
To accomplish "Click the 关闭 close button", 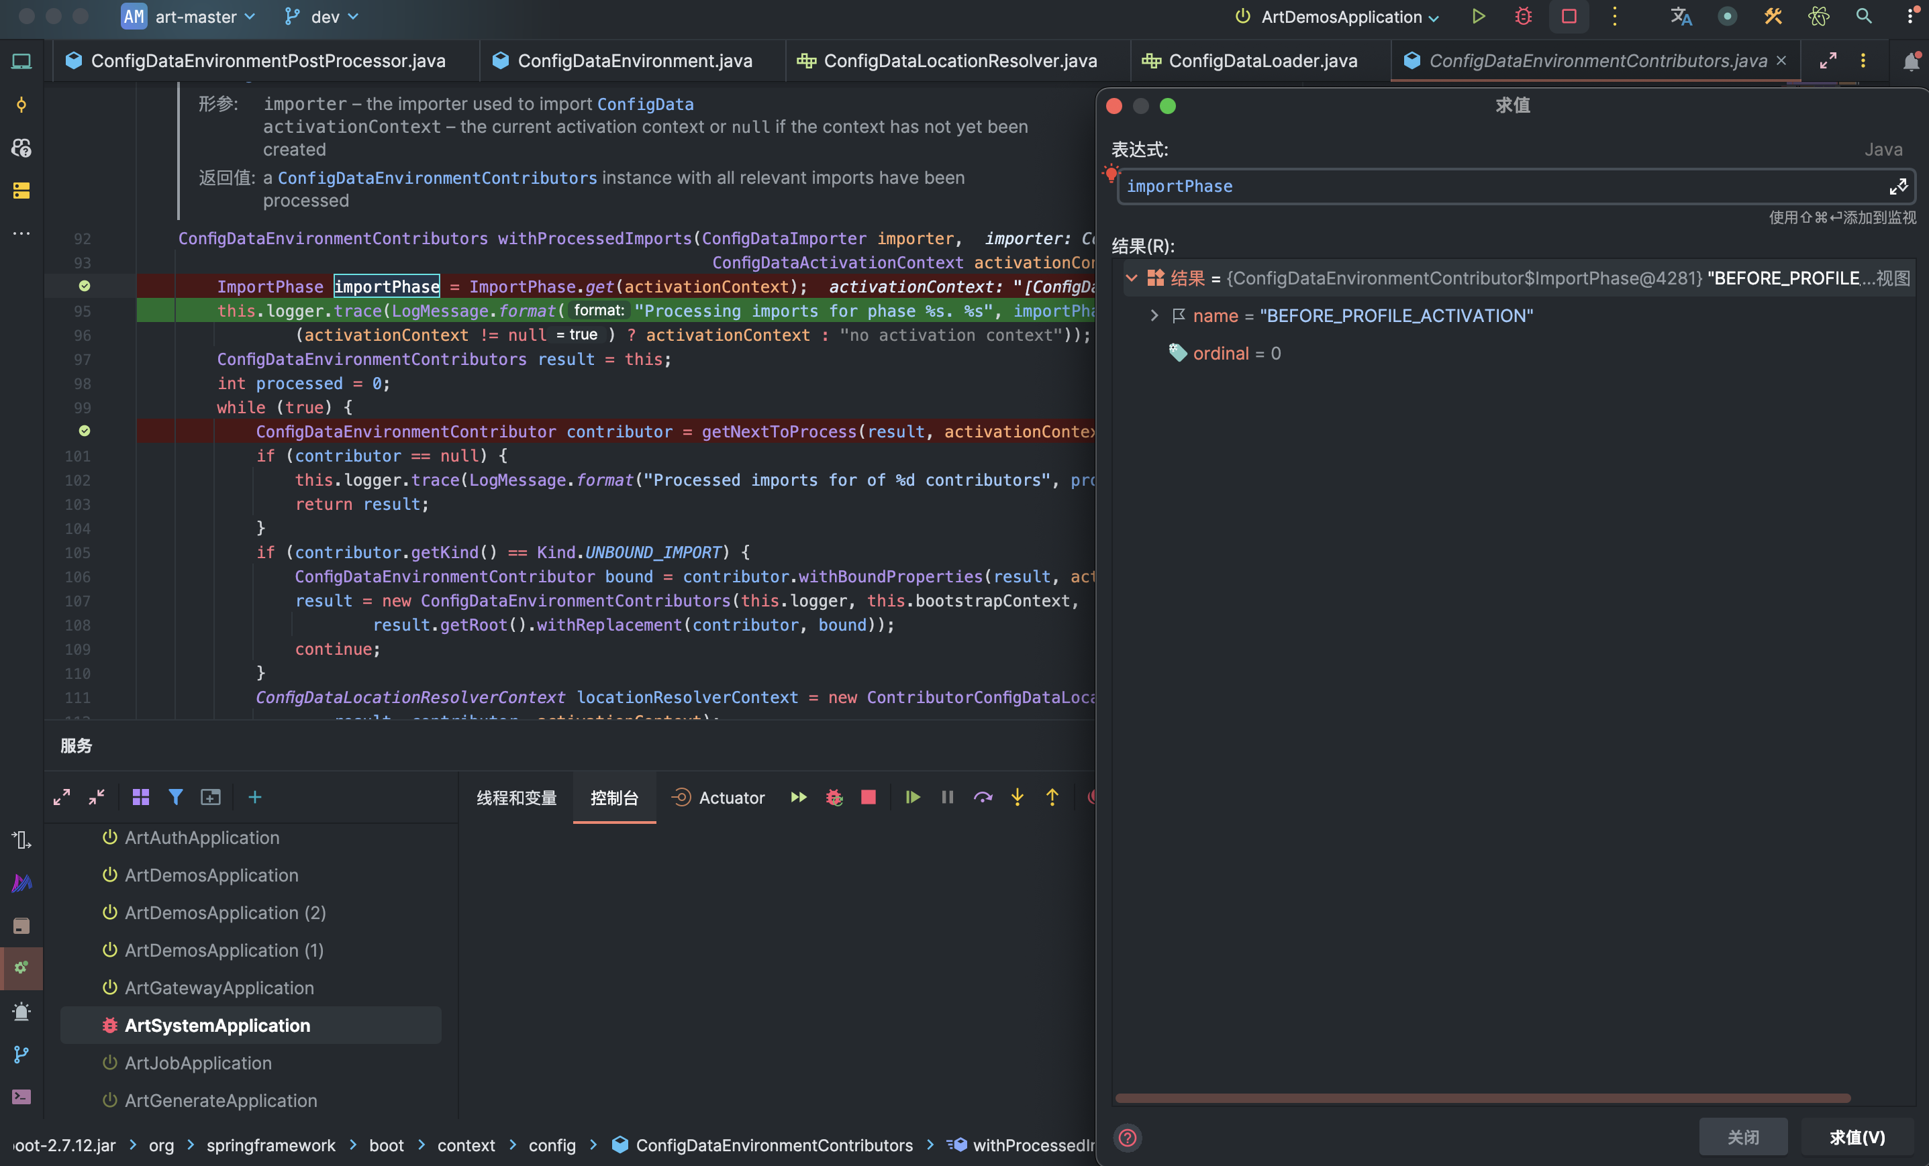I will (x=1742, y=1137).
